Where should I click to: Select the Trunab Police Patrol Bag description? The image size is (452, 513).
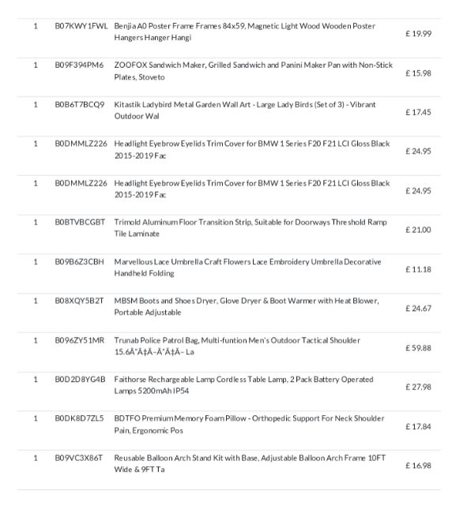(237, 346)
